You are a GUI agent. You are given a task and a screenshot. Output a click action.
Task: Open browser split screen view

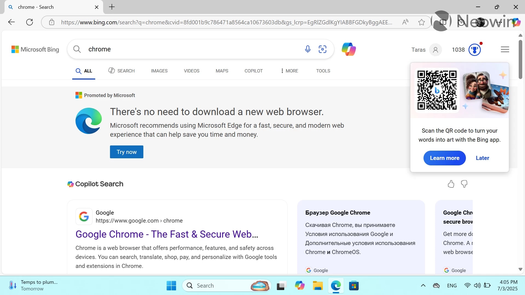pyautogui.click(x=443, y=22)
